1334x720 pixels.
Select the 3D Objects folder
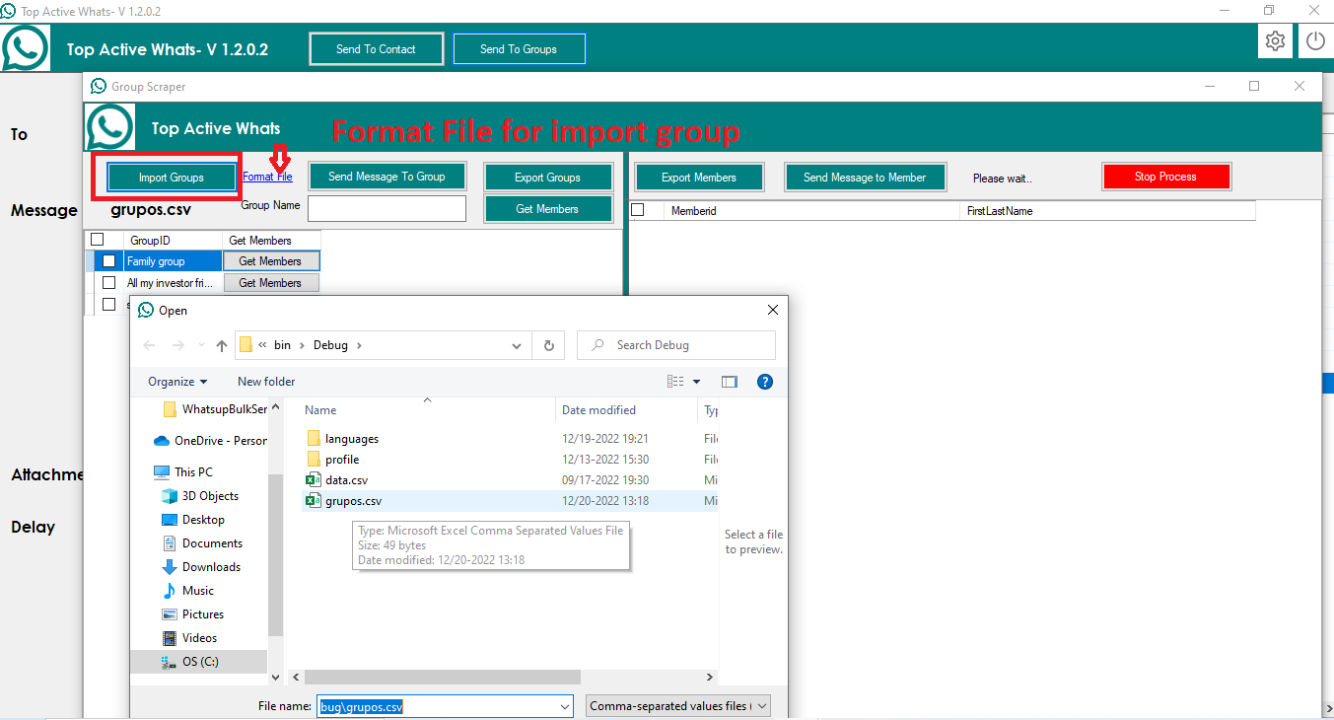(210, 496)
